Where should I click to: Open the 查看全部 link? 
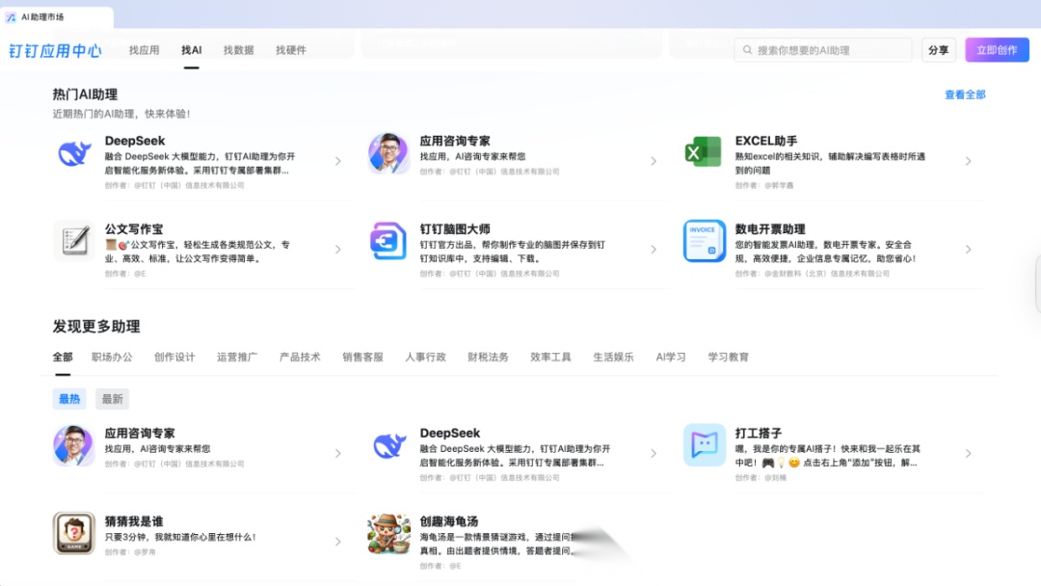coord(965,94)
